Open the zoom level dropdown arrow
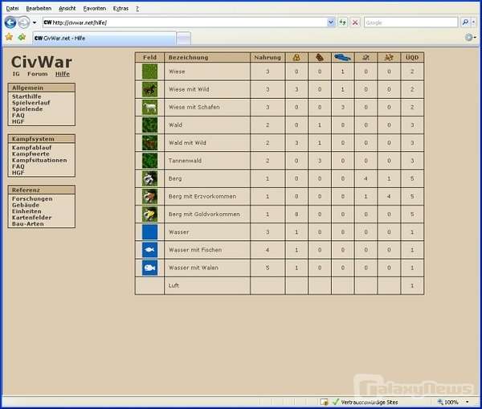Image resolution: width=482 pixels, height=409 pixels. tap(474, 402)
